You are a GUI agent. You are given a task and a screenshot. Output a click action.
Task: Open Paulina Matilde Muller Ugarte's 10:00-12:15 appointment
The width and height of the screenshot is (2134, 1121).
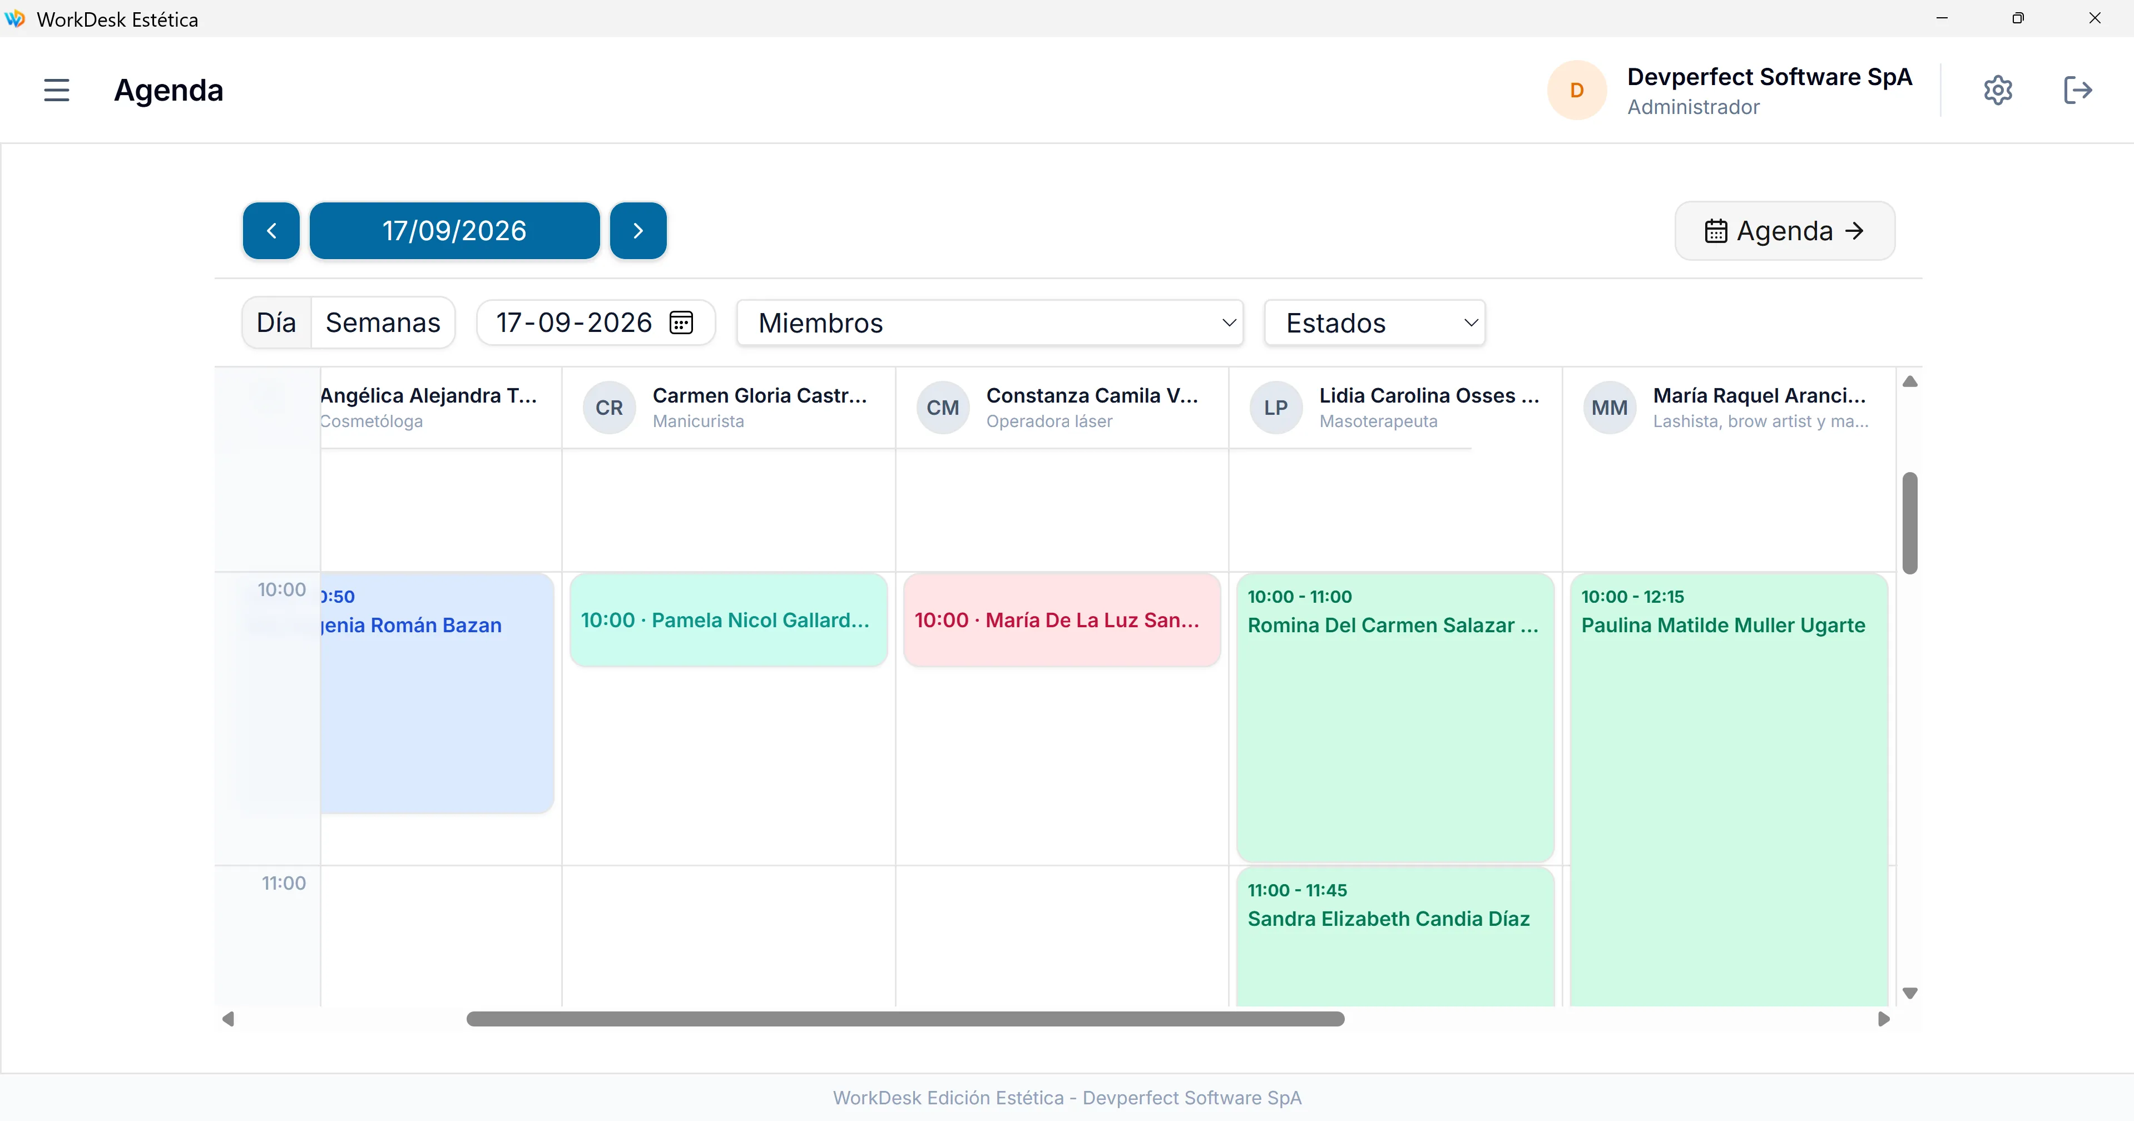tap(1729, 790)
